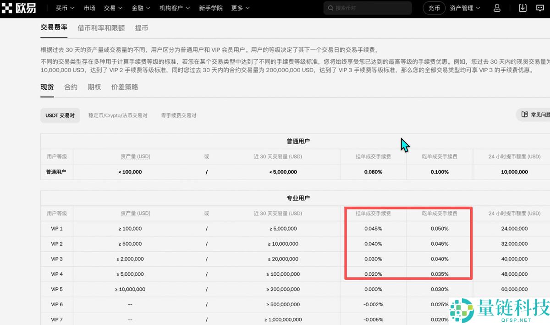This screenshot has width=550, height=325.
Task: Select the 合约 fee tab
Action: (71, 87)
